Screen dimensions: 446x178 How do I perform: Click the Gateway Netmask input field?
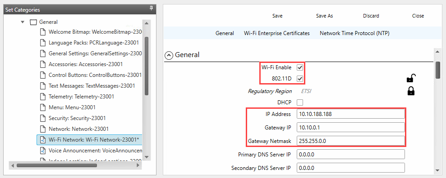[350, 141]
